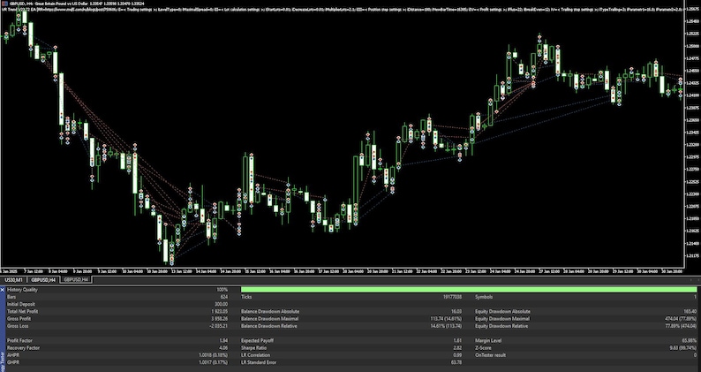Image resolution: width=701 pixels, height=372 pixels.
Task: Select the AHPR label
Action: coord(13,355)
